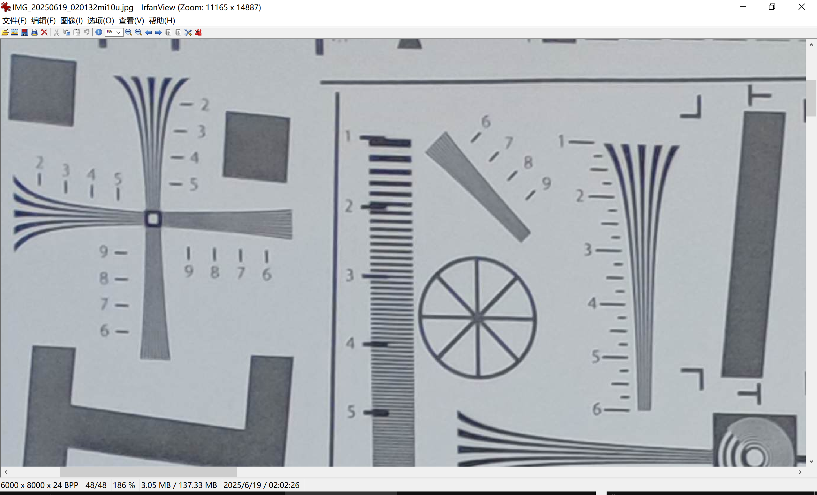Open a file with the folder icon
Screen dimensions: 817x495
(5, 32)
